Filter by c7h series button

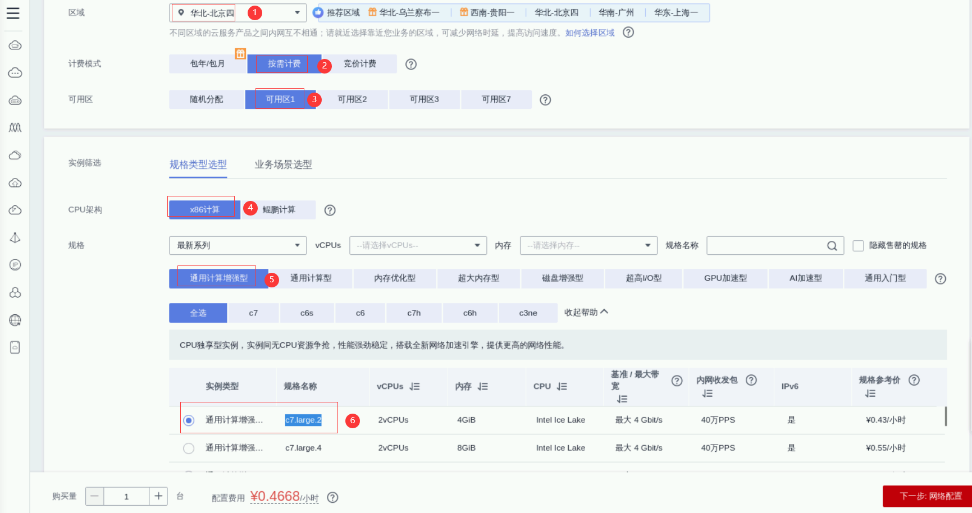click(x=414, y=313)
